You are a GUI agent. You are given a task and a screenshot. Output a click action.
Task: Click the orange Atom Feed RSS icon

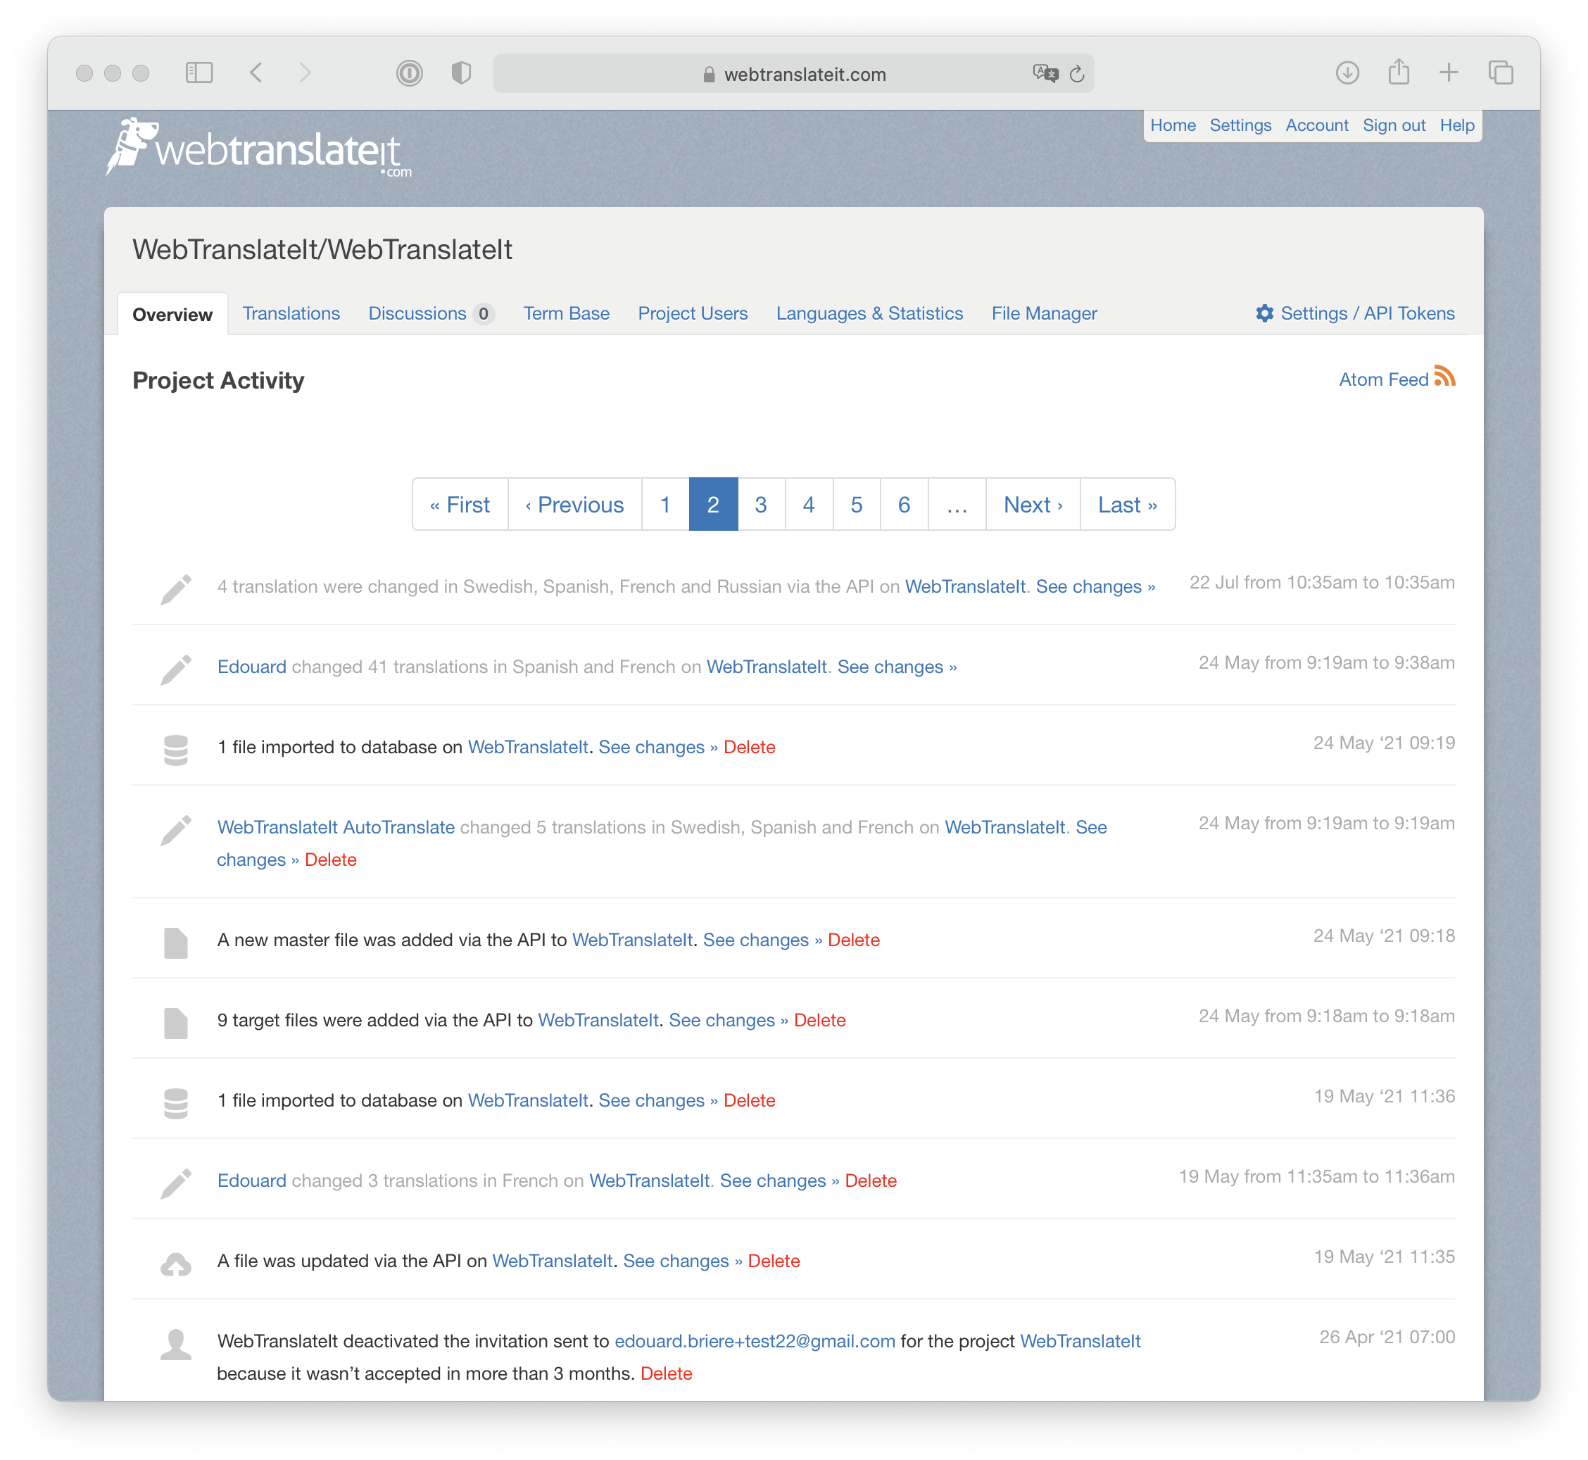pyautogui.click(x=1445, y=376)
